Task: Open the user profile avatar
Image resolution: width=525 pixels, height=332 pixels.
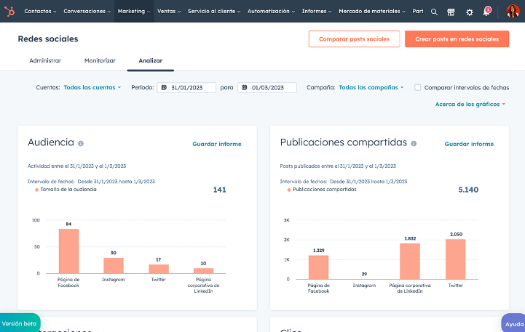Action: (x=513, y=12)
